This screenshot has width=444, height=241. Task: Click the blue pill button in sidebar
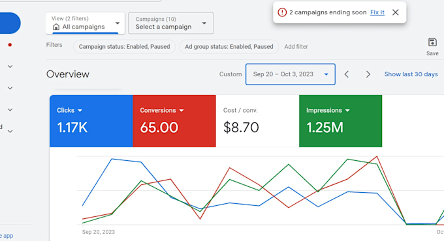10,23
